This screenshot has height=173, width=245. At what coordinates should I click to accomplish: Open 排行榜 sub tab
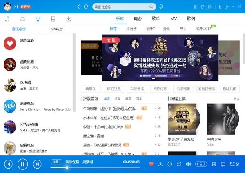[131, 29]
